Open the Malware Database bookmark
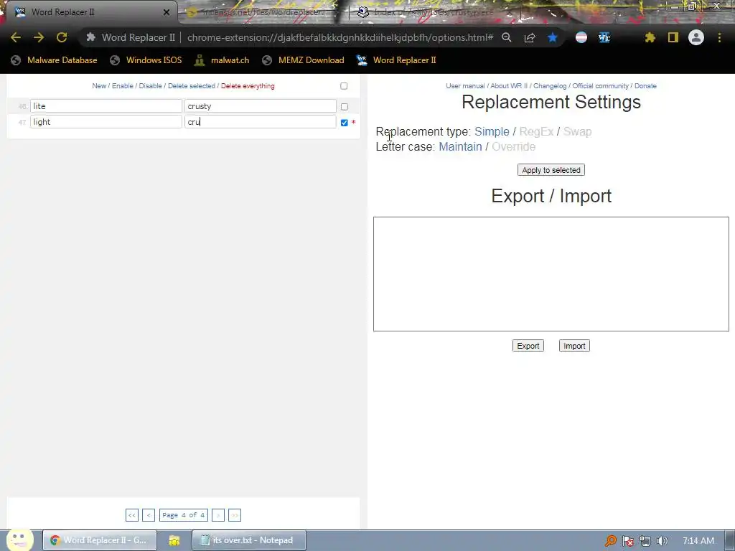The image size is (735, 551). click(x=54, y=60)
